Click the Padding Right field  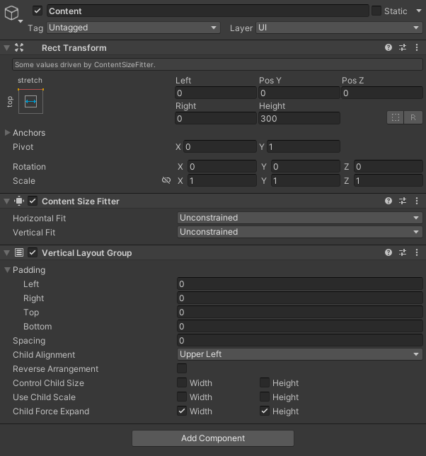(300, 298)
